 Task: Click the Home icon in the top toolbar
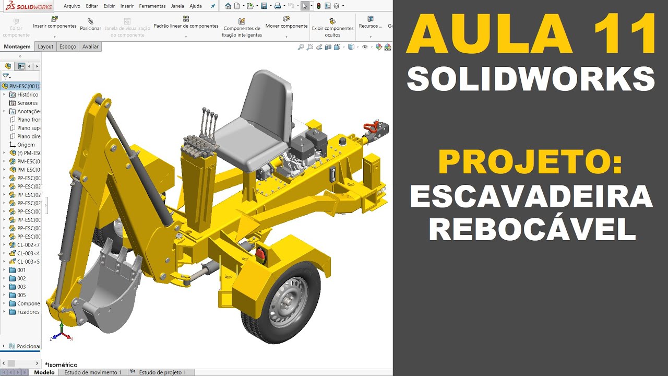click(x=228, y=6)
